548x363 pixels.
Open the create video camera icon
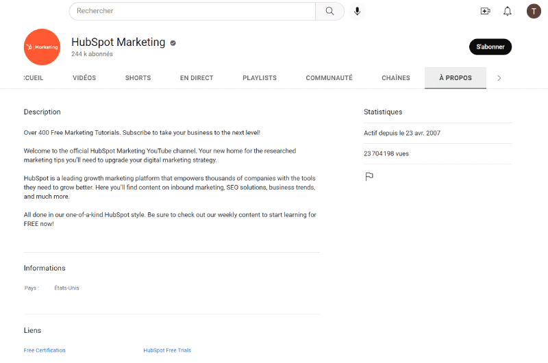click(485, 11)
